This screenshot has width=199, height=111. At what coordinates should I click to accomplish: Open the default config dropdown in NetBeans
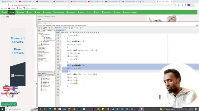59,28
